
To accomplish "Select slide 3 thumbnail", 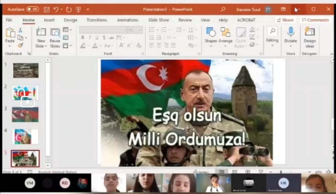I will click(x=25, y=115).
